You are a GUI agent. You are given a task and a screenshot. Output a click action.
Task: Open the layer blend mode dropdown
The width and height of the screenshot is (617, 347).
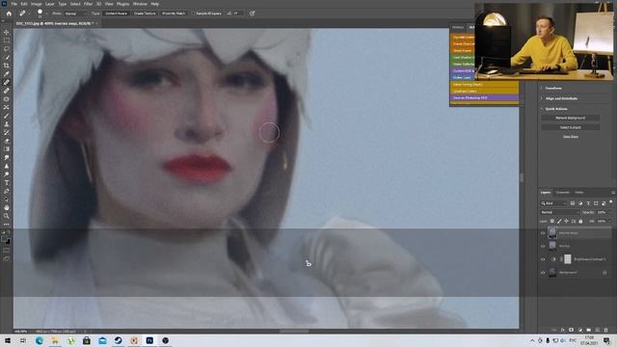point(560,212)
